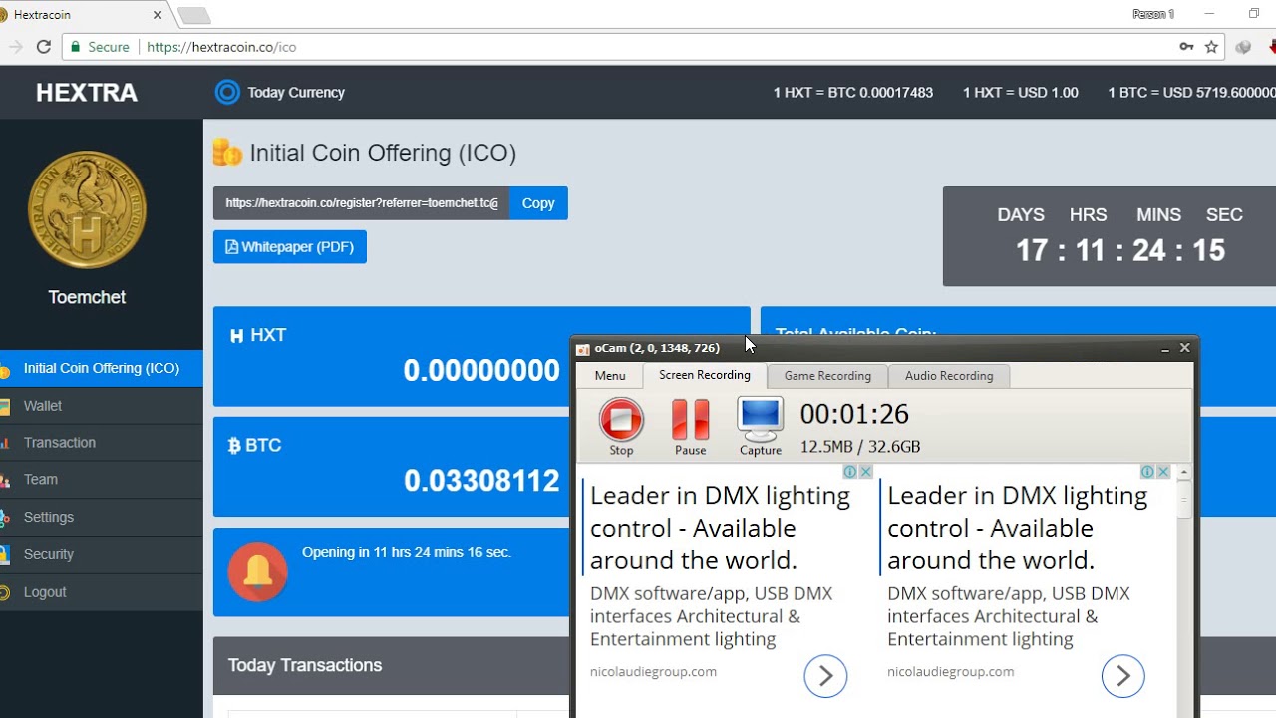Viewport: 1276px width, 718px height.
Task: Click the Today Currency circle icon
Action: [227, 92]
